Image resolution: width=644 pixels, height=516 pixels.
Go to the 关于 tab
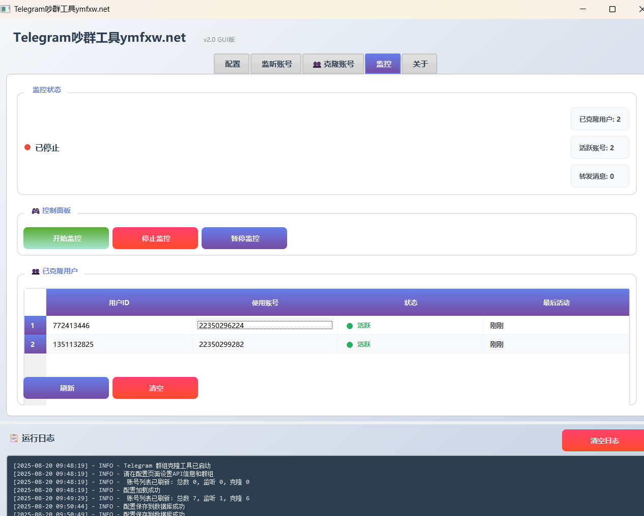click(x=420, y=64)
